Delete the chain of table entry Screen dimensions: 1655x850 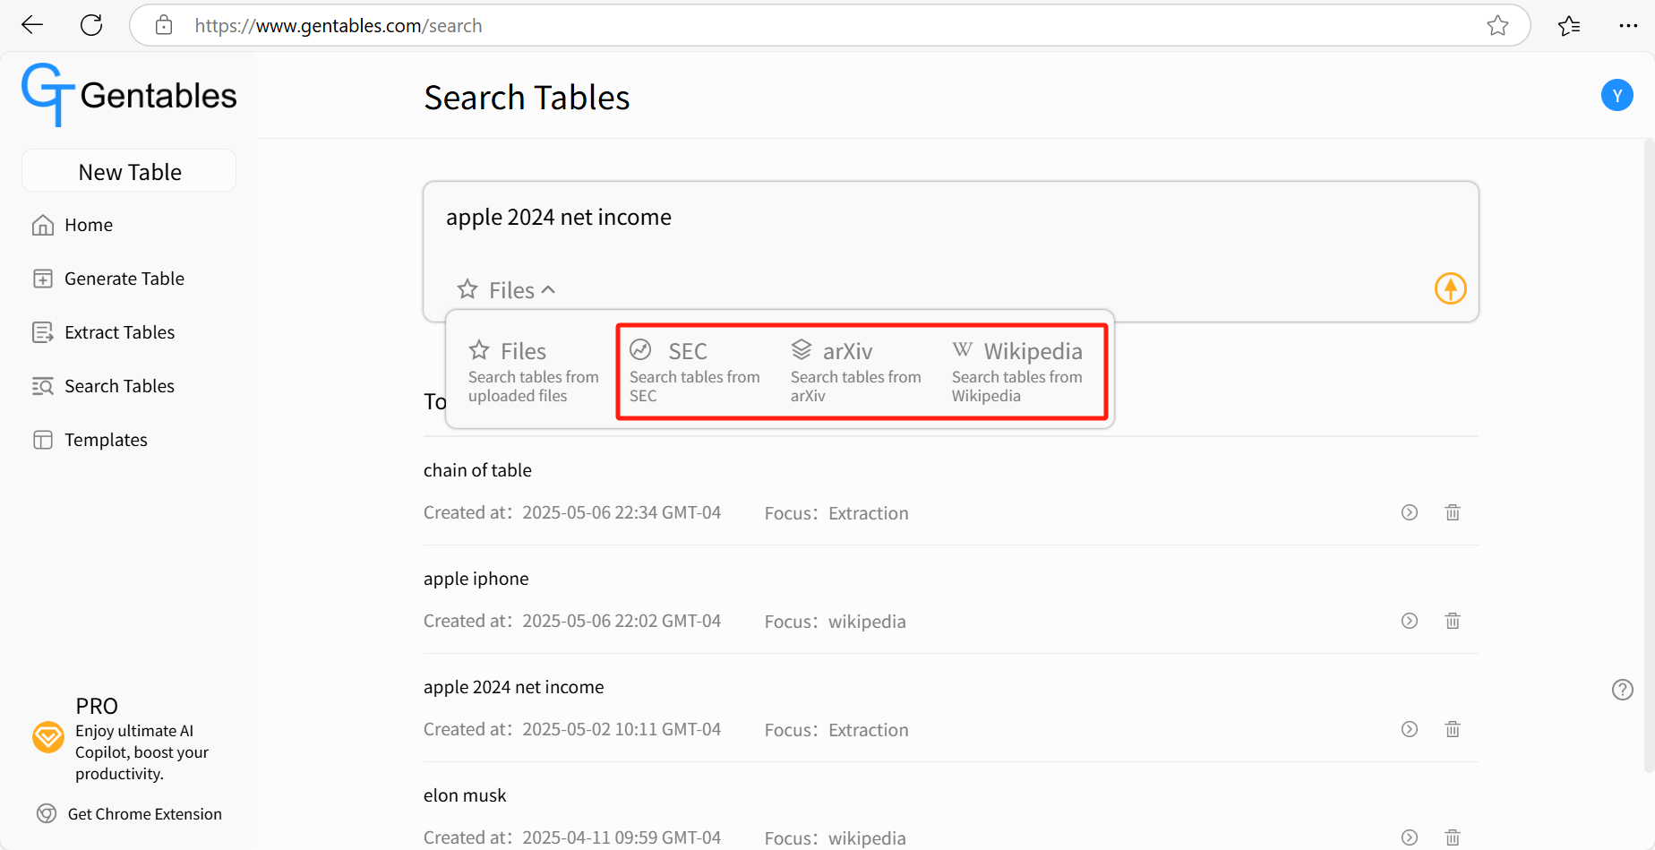[x=1453, y=512]
